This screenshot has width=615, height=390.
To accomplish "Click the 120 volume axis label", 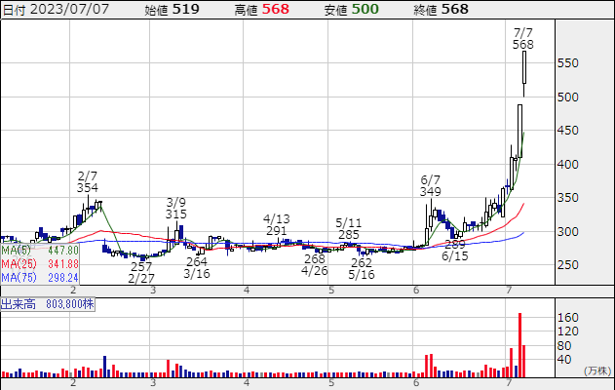I will 568,331.
